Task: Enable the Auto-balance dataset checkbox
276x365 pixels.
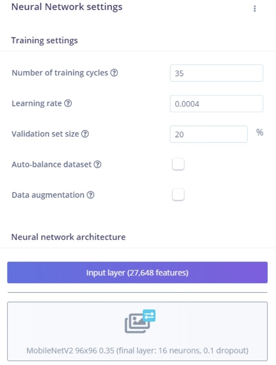Action: pos(178,164)
